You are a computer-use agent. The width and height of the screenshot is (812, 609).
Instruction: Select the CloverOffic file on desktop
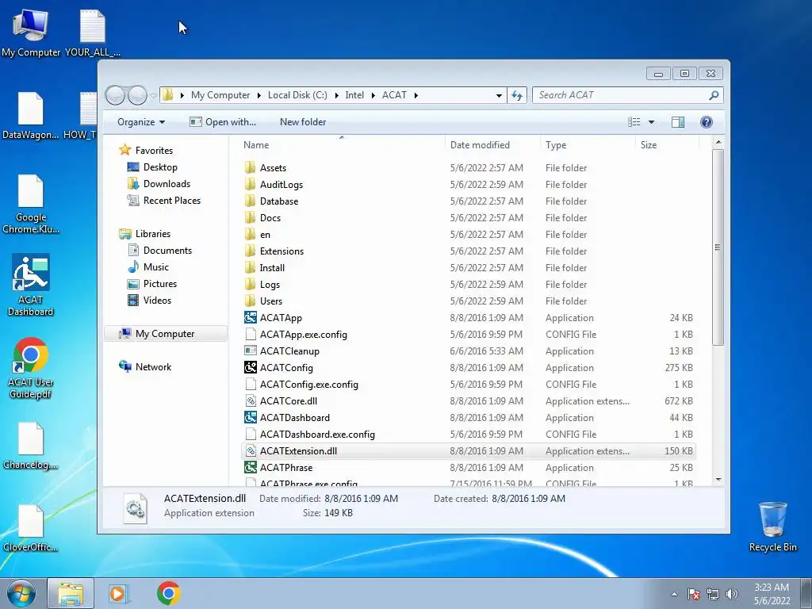pyautogui.click(x=31, y=528)
